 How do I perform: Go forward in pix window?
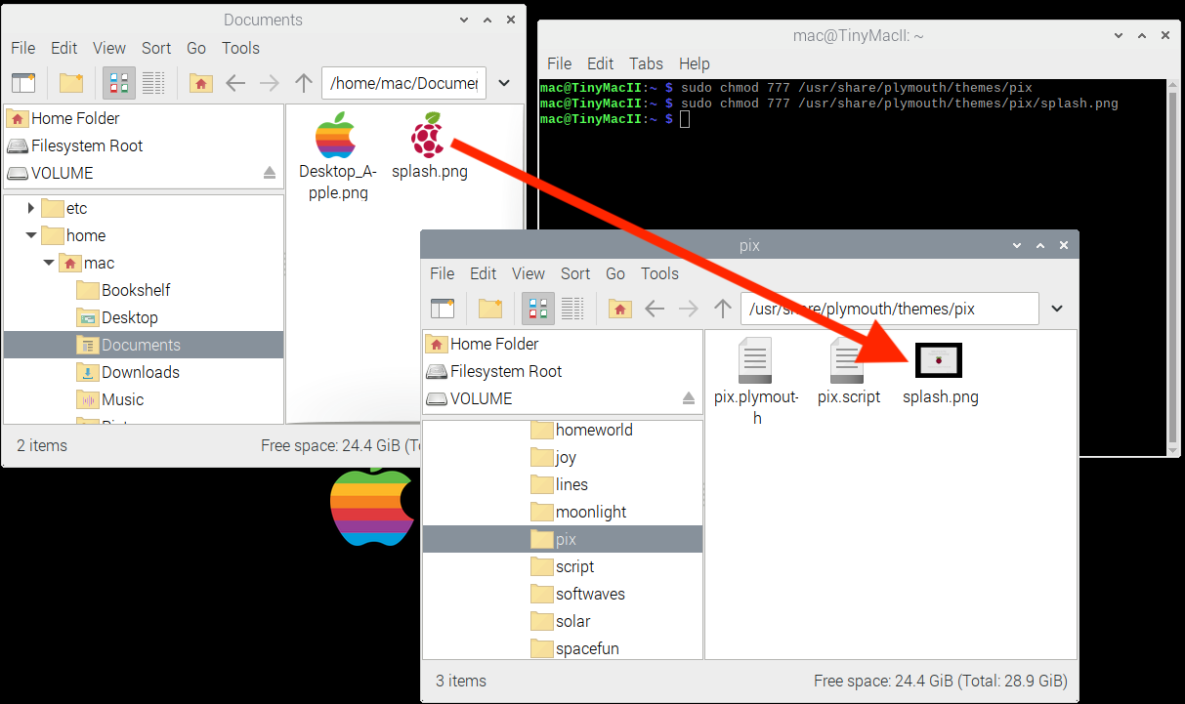click(689, 309)
